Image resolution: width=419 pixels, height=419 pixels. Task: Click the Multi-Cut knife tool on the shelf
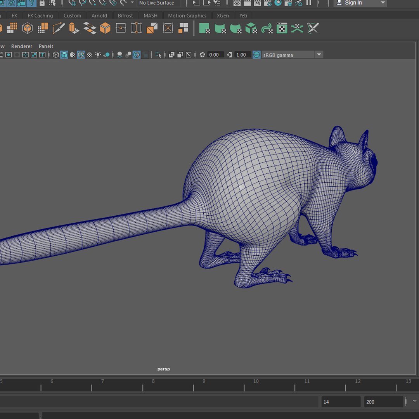tap(59, 28)
